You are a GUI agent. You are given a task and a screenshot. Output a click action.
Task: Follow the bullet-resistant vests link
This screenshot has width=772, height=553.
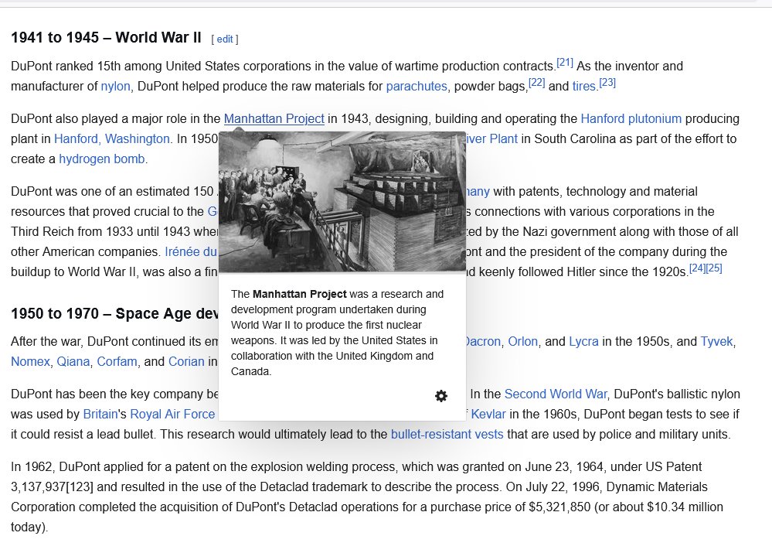[447, 435]
